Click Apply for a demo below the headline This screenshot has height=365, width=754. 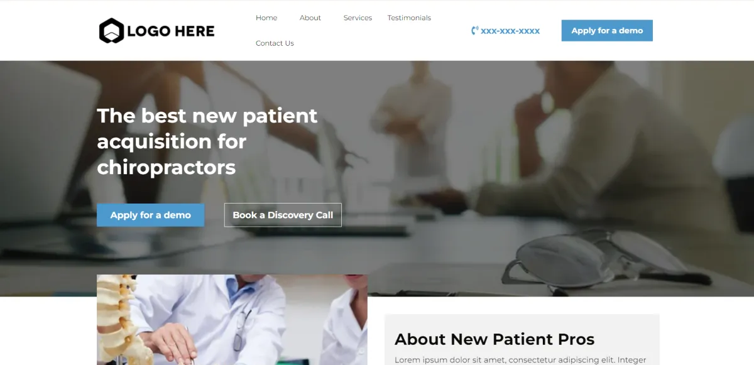pyautogui.click(x=150, y=215)
